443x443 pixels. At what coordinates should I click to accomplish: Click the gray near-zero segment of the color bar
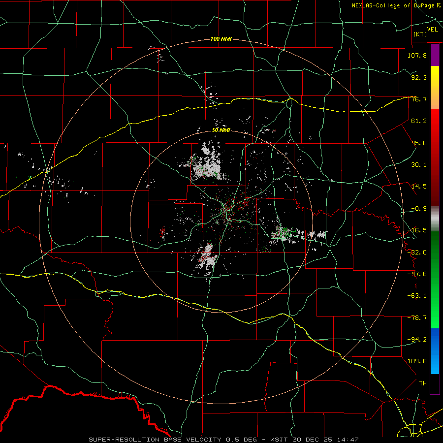435,219
